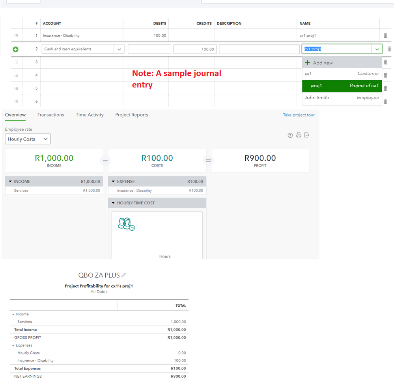Viewport: 394px width, 380px height.
Task: Collapse Income group in profitability report
Action: [x=13, y=314]
